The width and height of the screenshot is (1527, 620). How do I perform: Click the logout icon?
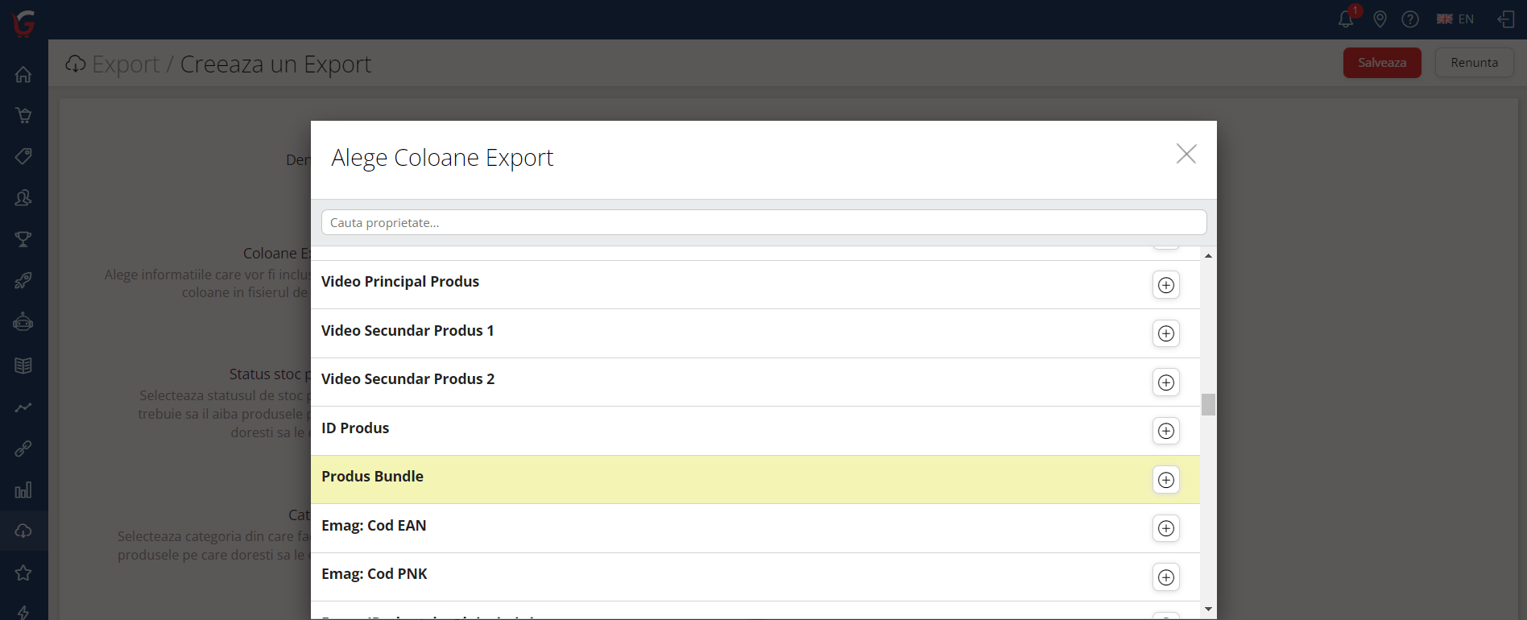point(1506,19)
